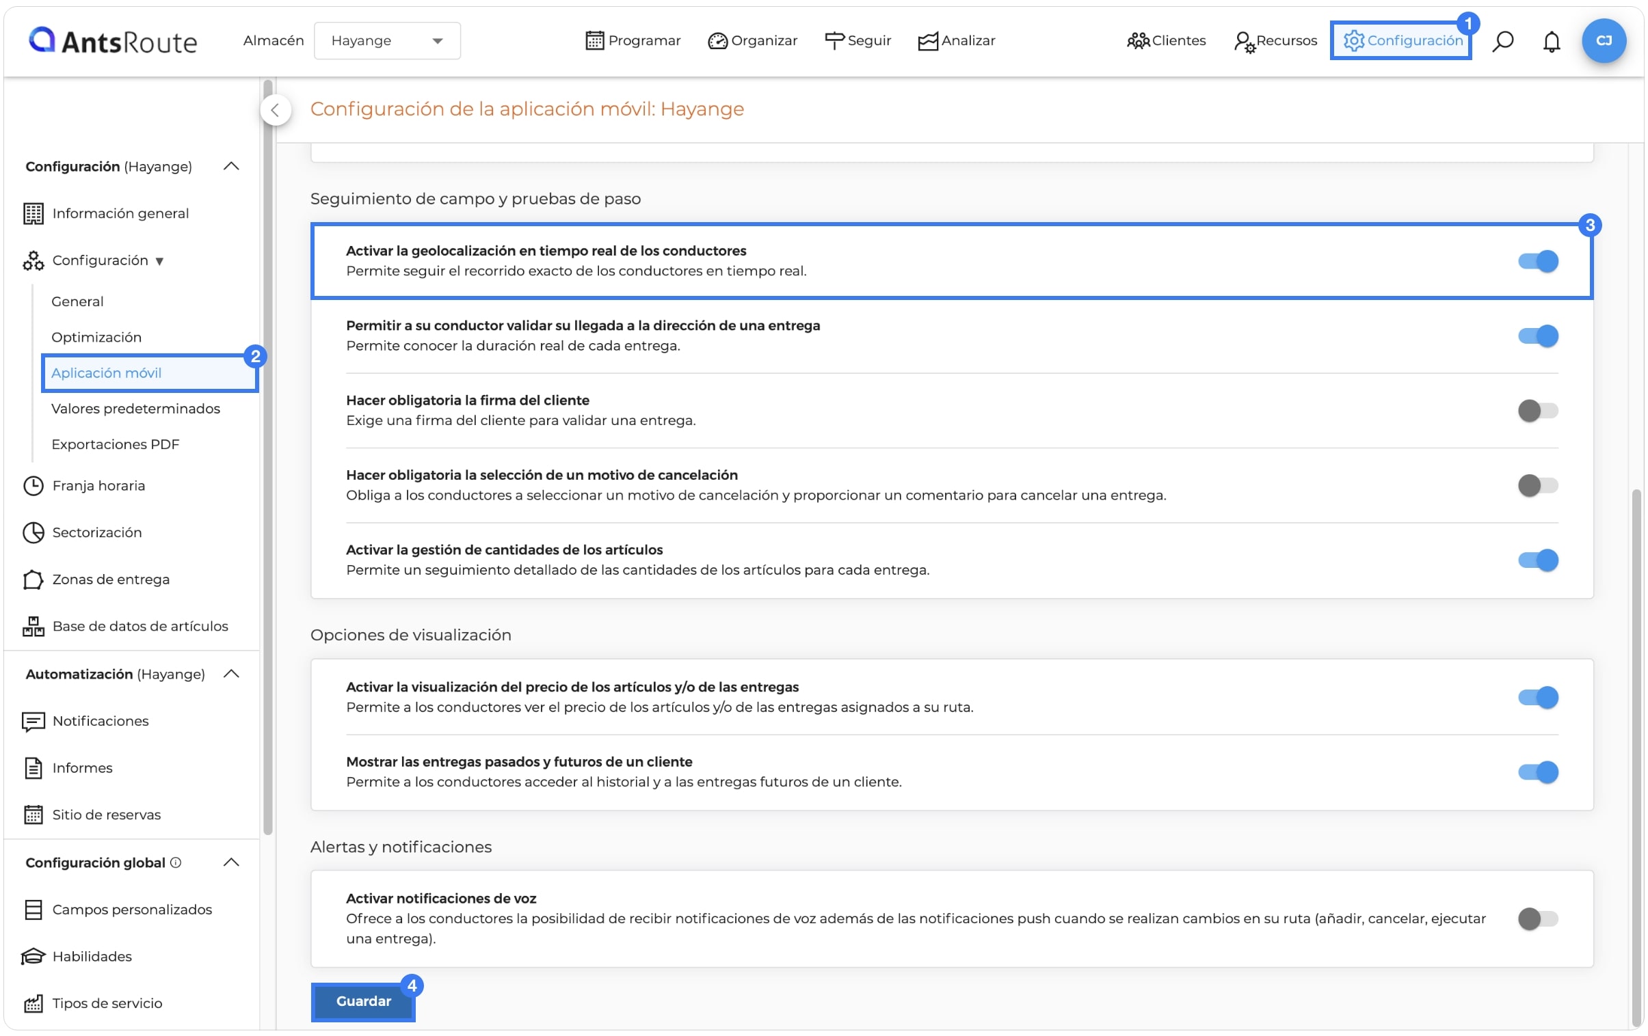Viewport: 1648px width, 1036px height.
Task: Open Valores predeterminados settings
Action: tap(135, 408)
